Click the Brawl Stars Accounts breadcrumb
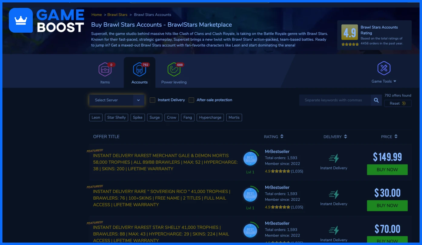 point(152,15)
